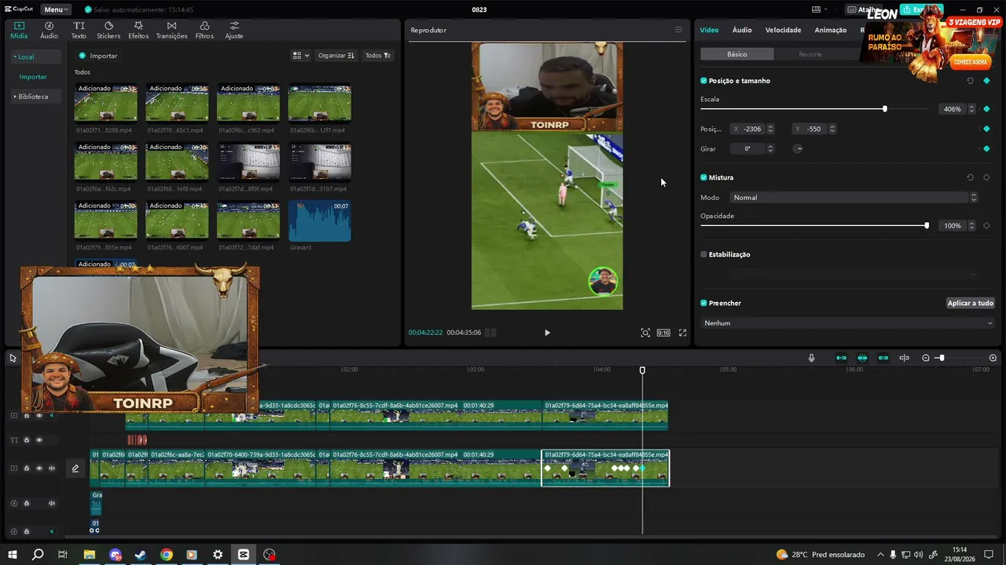Lock the text track
Screen dimensions: 1006x565
(x=26, y=440)
